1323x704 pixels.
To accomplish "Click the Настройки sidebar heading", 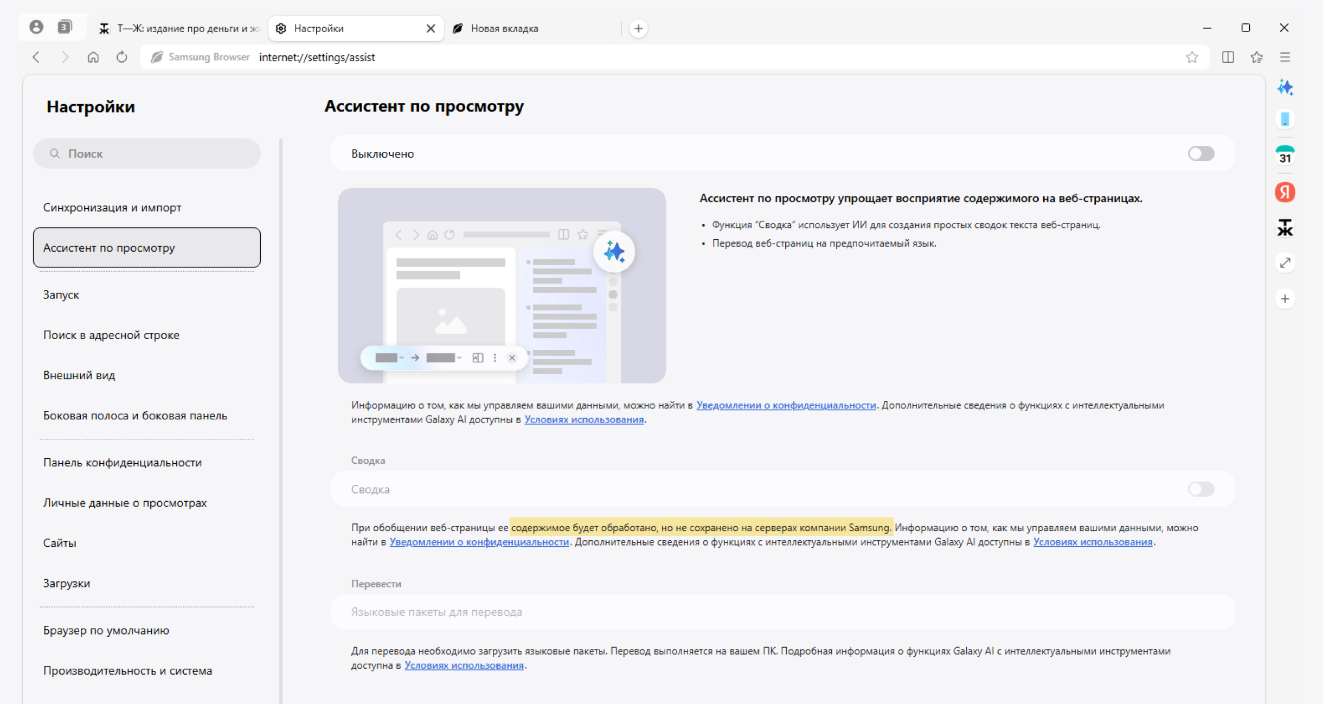I will (x=91, y=106).
